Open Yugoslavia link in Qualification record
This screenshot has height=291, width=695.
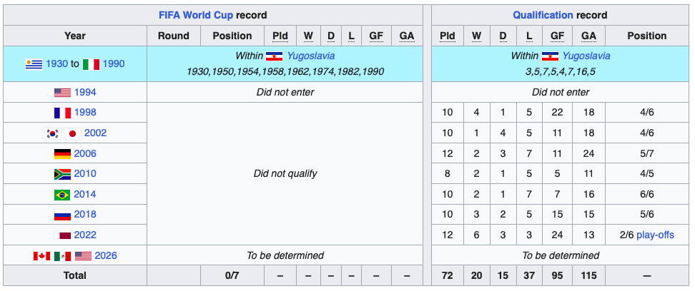(x=586, y=56)
